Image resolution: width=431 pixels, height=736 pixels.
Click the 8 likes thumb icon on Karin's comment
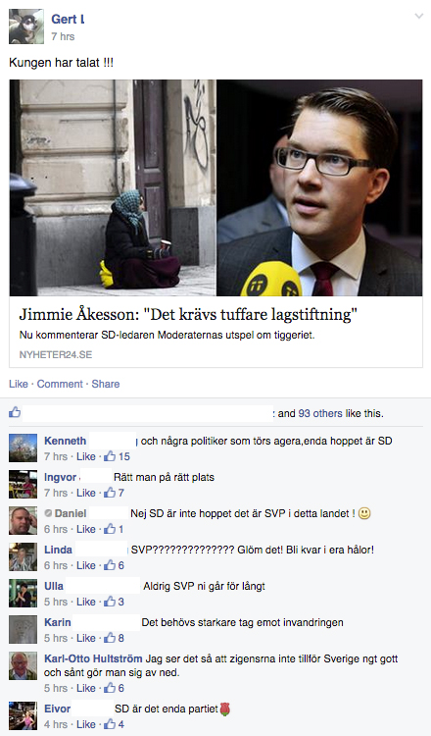tap(110, 638)
